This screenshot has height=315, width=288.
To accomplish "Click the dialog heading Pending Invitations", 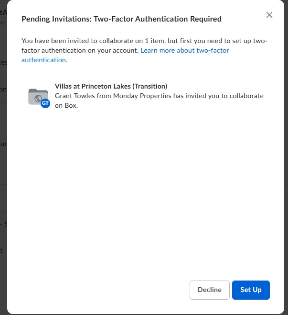I will coord(121,19).
